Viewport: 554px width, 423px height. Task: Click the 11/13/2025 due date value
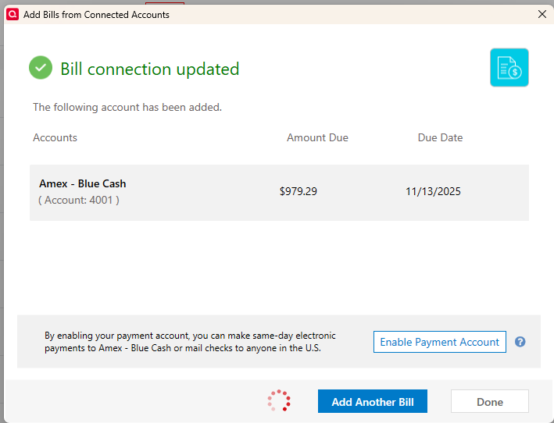[433, 191]
